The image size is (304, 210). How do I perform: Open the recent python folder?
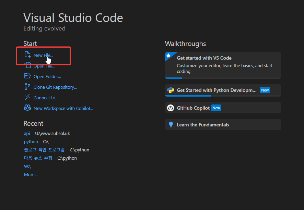[x=31, y=142]
